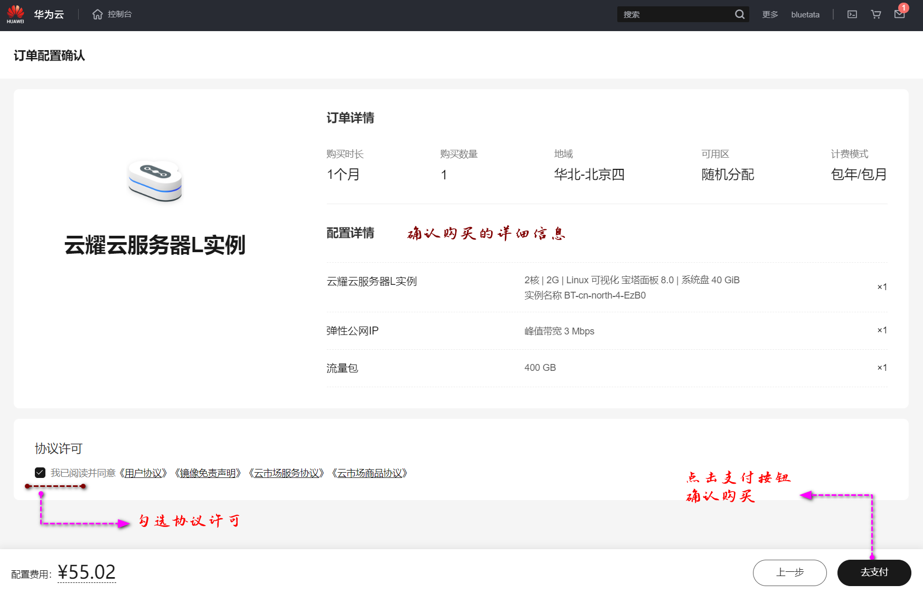Open the 更多 menu
923x594 pixels.
click(x=770, y=14)
